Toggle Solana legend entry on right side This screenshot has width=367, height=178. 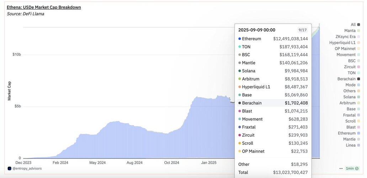[352, 97]
